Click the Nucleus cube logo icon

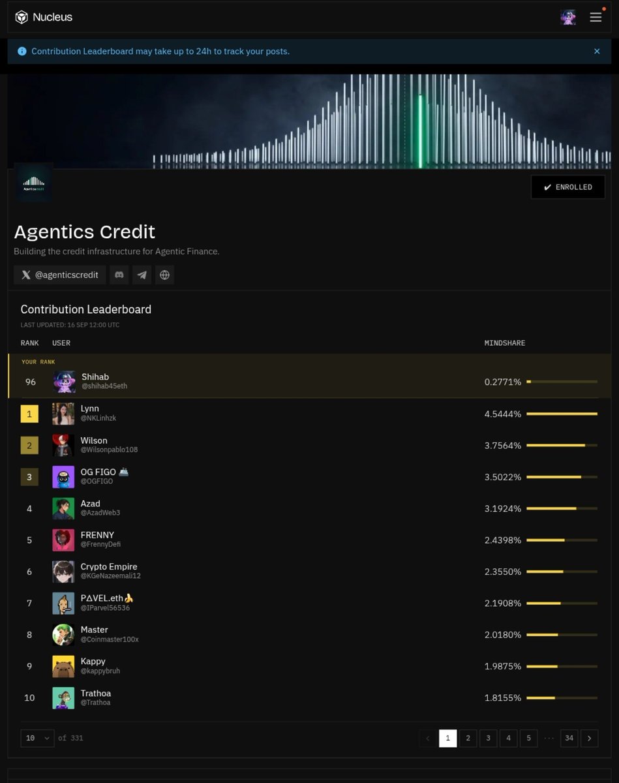point(22,18)
